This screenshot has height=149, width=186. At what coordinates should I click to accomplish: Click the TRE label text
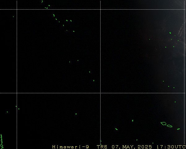(x=102, y=147)
